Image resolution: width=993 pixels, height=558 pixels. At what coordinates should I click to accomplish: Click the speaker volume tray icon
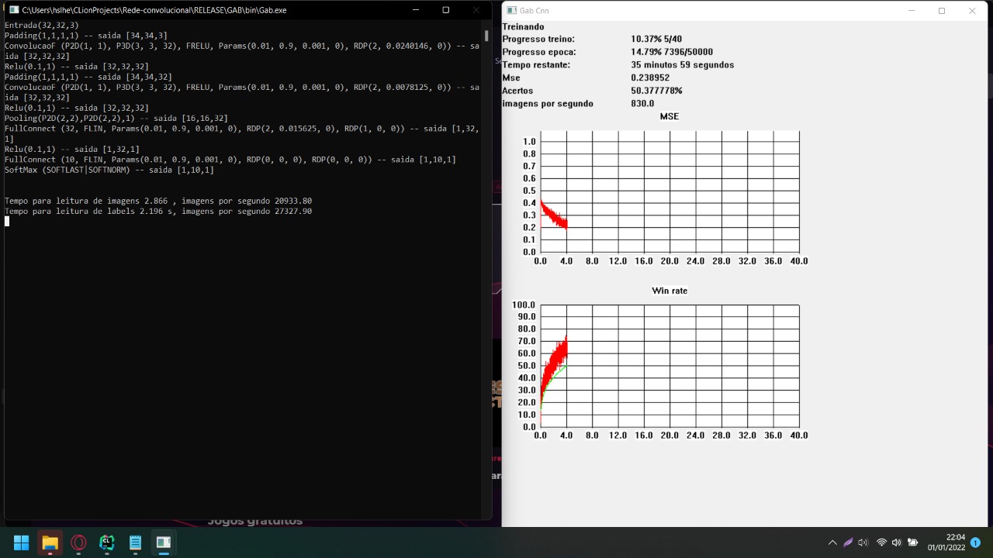coord(897,542)
